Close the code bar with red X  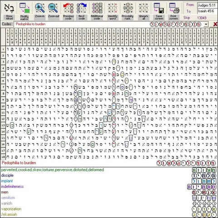pos(215,24)
